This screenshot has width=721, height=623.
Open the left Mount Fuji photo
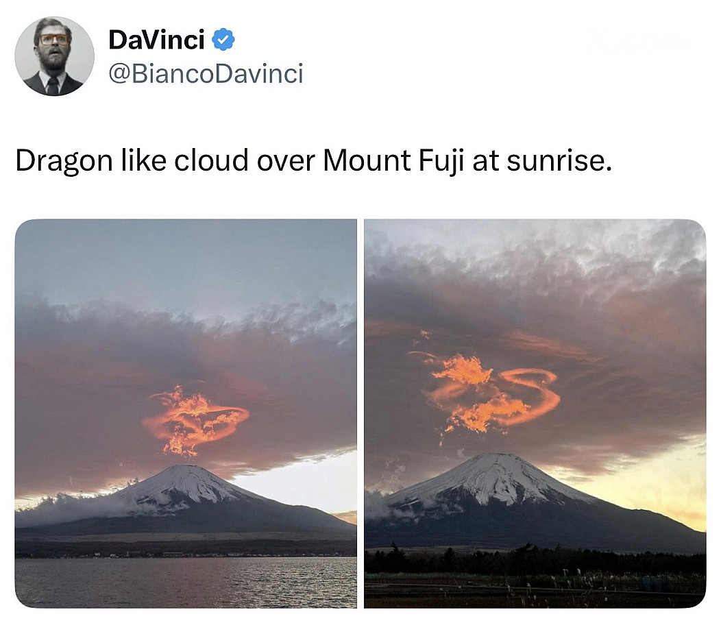(x=186, y=413)
